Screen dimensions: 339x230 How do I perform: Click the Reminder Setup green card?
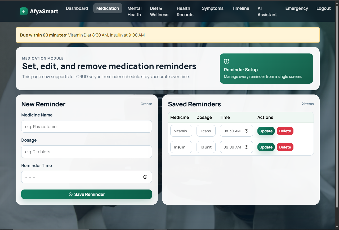[266, 69]
